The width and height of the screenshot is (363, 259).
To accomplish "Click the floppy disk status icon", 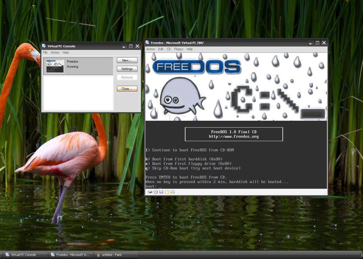I will pos(161,192).
